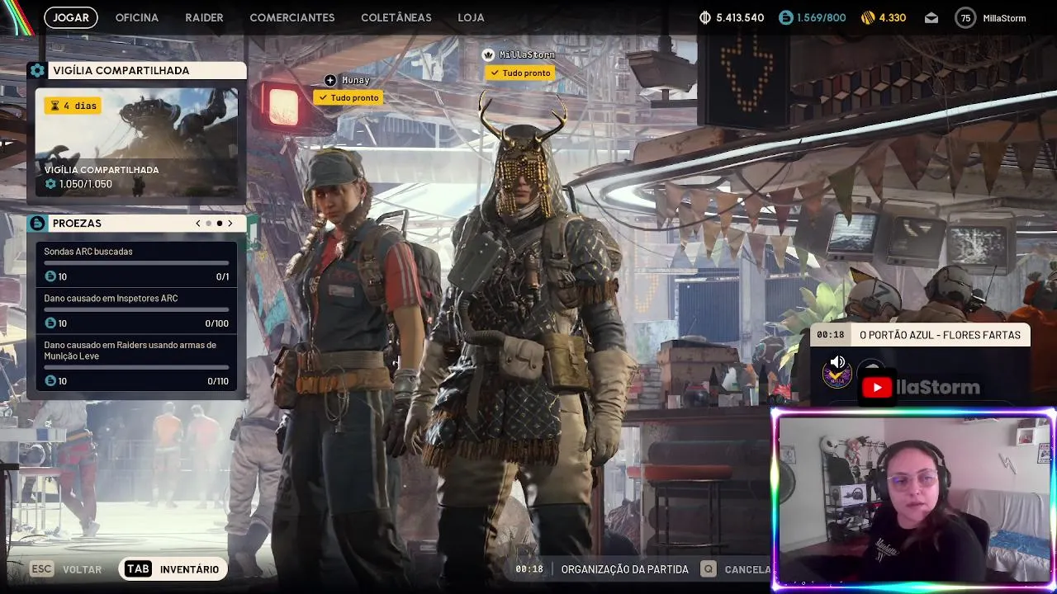Screen dimensions: 1057x594
Task: Toggle MillaStorm's Tudo pronto ready status
Action: 519,73
